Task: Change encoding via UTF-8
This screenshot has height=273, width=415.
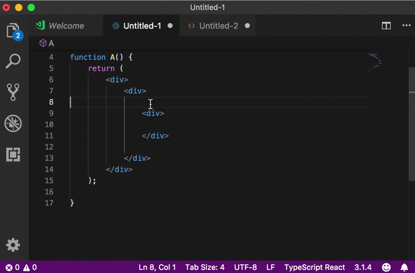Action: tap(245, 267)
